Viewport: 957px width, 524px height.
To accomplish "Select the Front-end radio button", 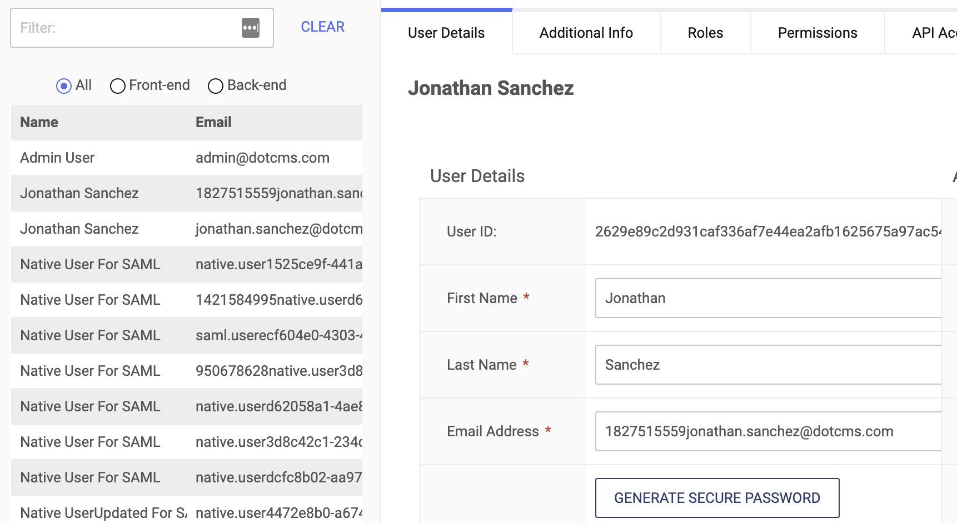I will [x=117, y=85].
